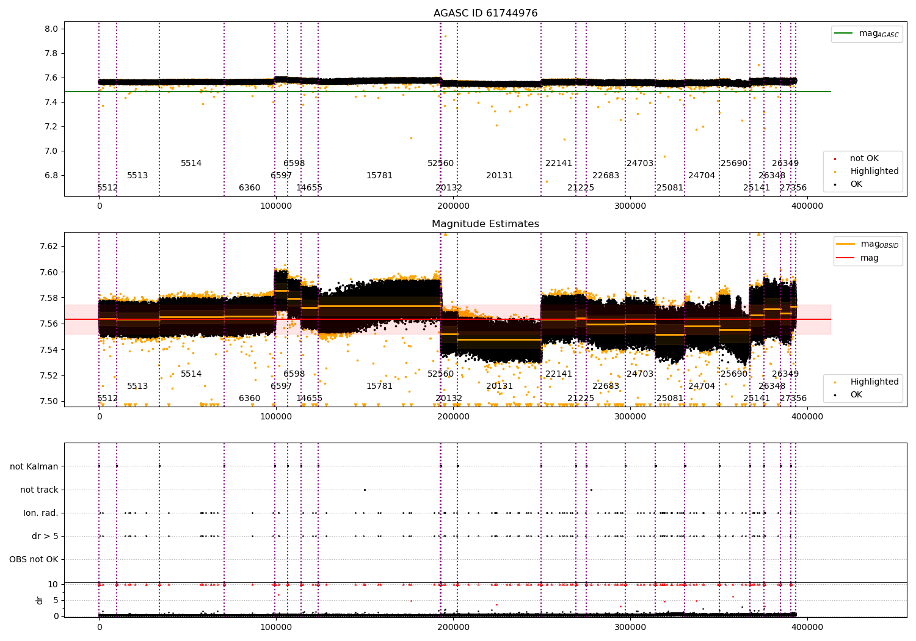916x641 pixels.
Task: Click obsid label "22683" in top plot
Action: (x=606, y=176)
